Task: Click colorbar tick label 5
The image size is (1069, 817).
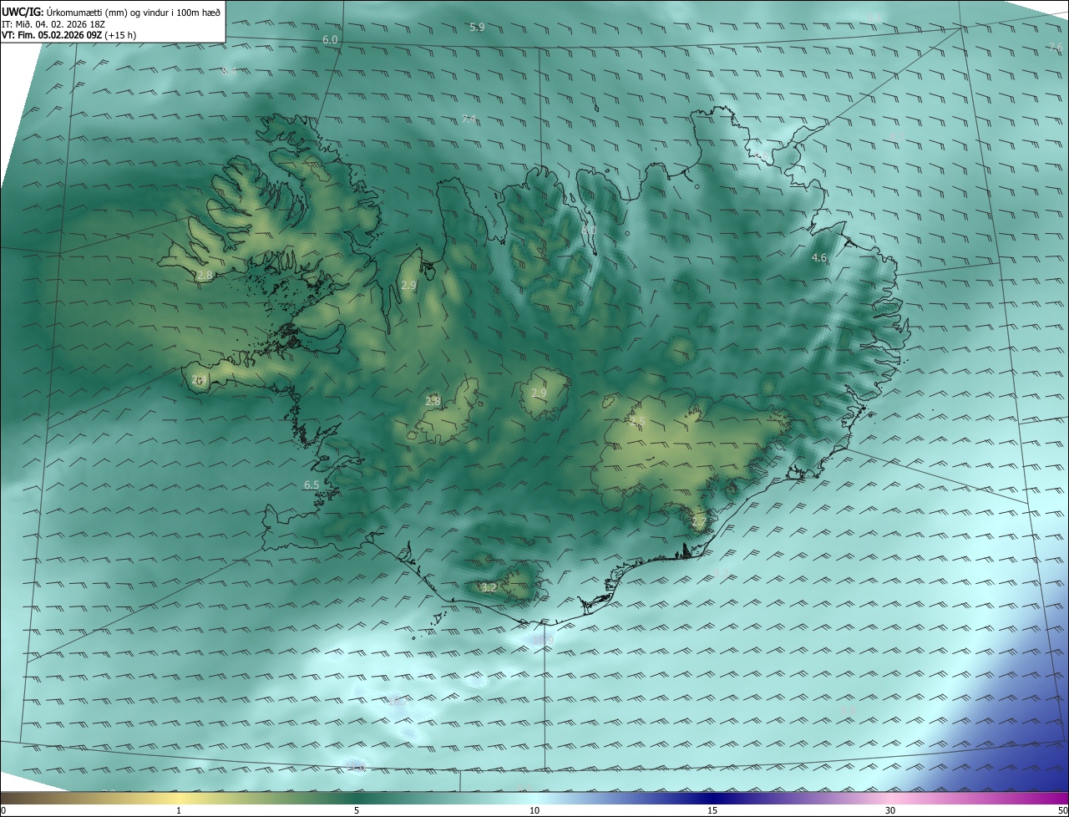Action: 357,810
